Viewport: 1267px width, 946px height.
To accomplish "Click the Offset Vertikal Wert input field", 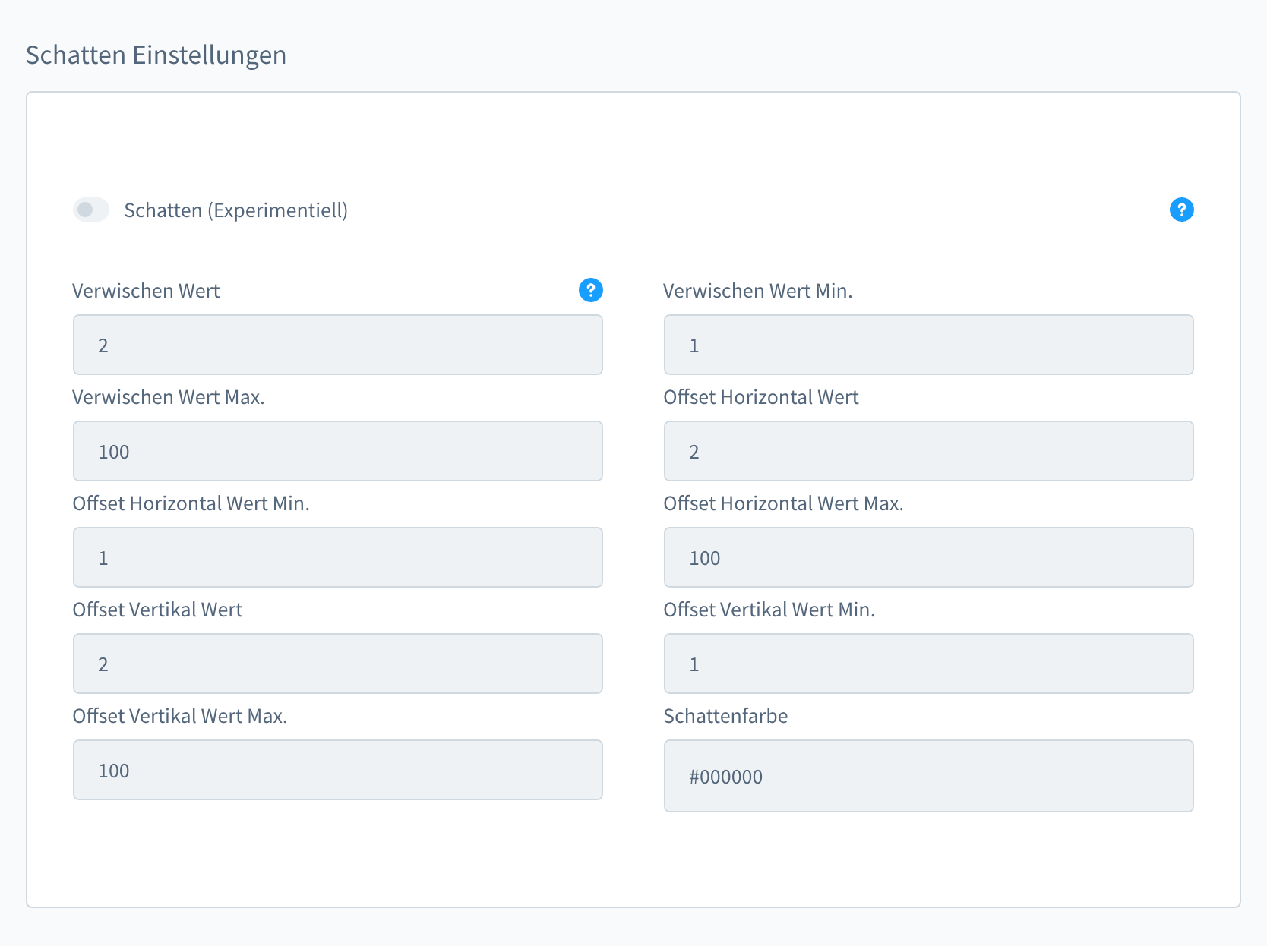I will (x=338, y=664).
